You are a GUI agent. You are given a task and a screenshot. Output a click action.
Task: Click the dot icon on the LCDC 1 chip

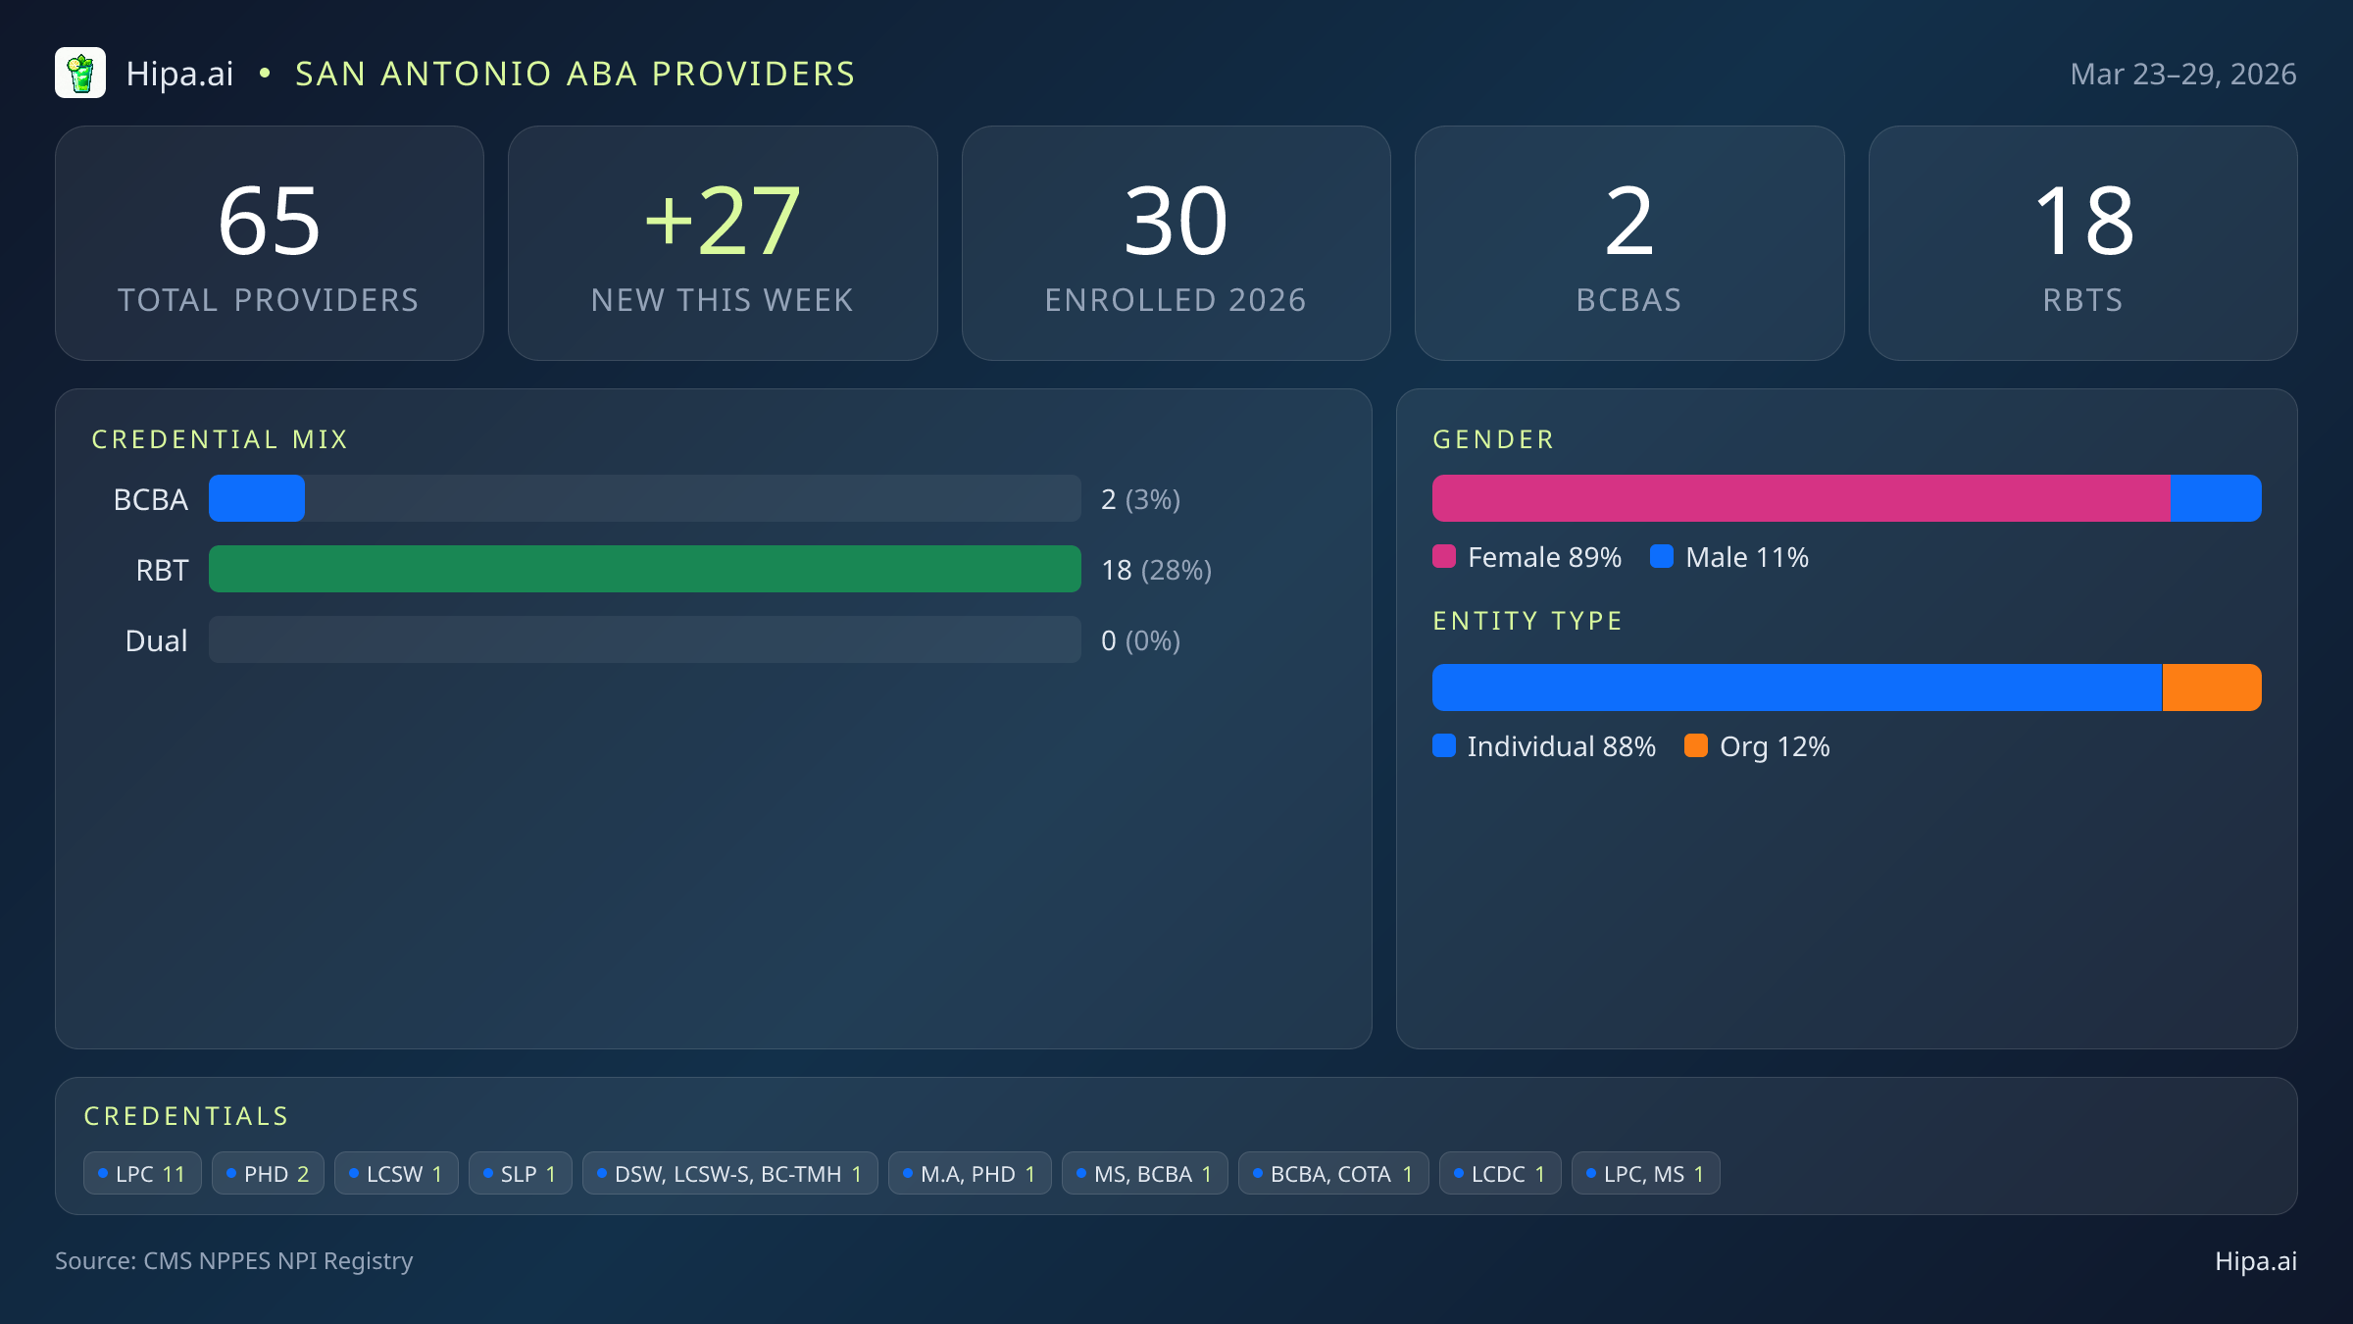[x=1459, y=1172]
